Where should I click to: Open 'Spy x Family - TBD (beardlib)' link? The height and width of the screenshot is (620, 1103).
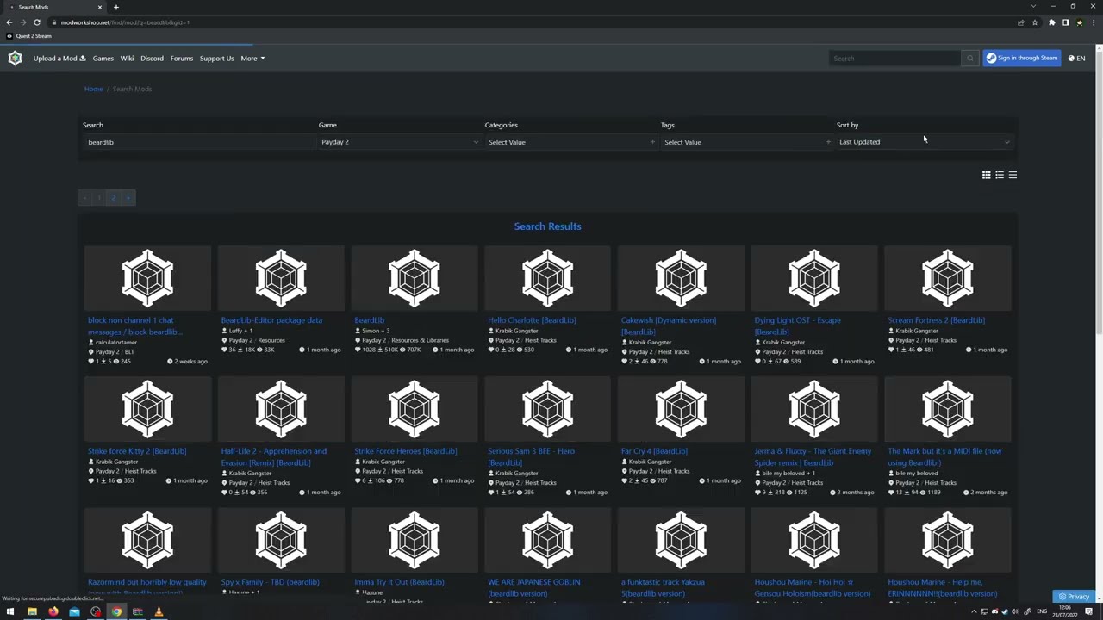[270, 582]
